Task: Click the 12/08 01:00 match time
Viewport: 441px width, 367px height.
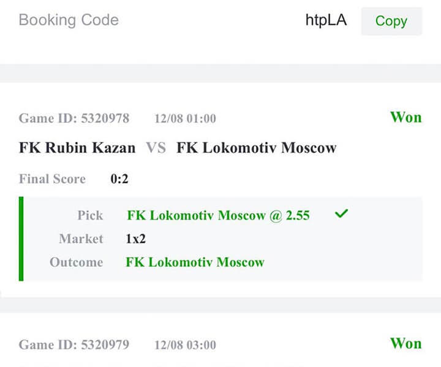Action: coord(185,119)
